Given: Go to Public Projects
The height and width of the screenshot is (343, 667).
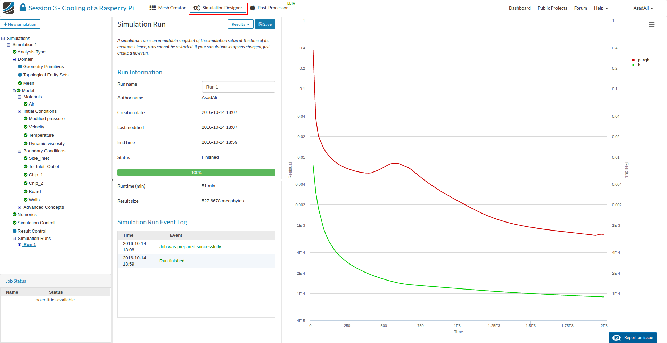Looking at the screenshot, I should pos(552,8).
